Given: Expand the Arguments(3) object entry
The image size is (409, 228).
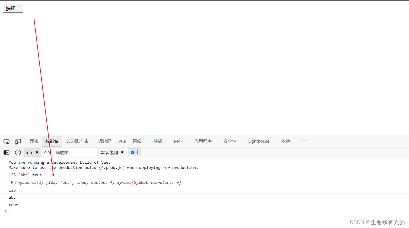Looking at the screenshot, I should (12, 182).
